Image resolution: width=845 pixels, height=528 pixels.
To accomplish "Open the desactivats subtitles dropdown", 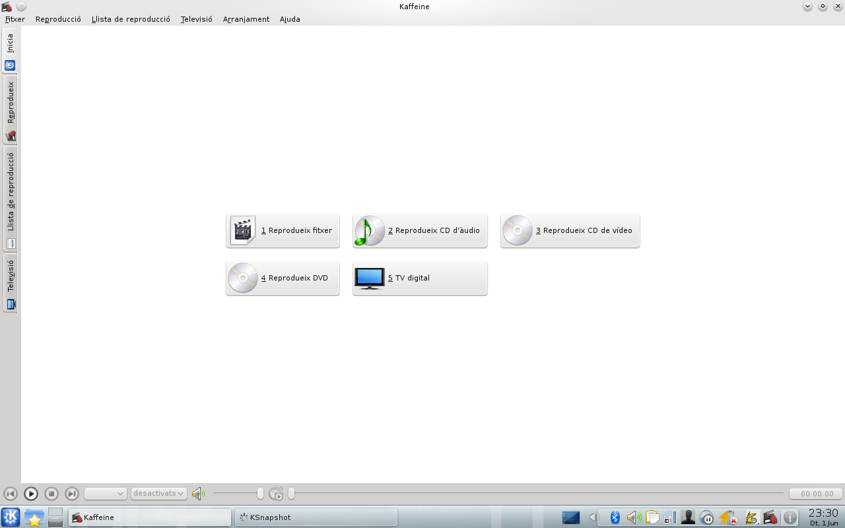I will pyautogui.click(x=159, y=494).
